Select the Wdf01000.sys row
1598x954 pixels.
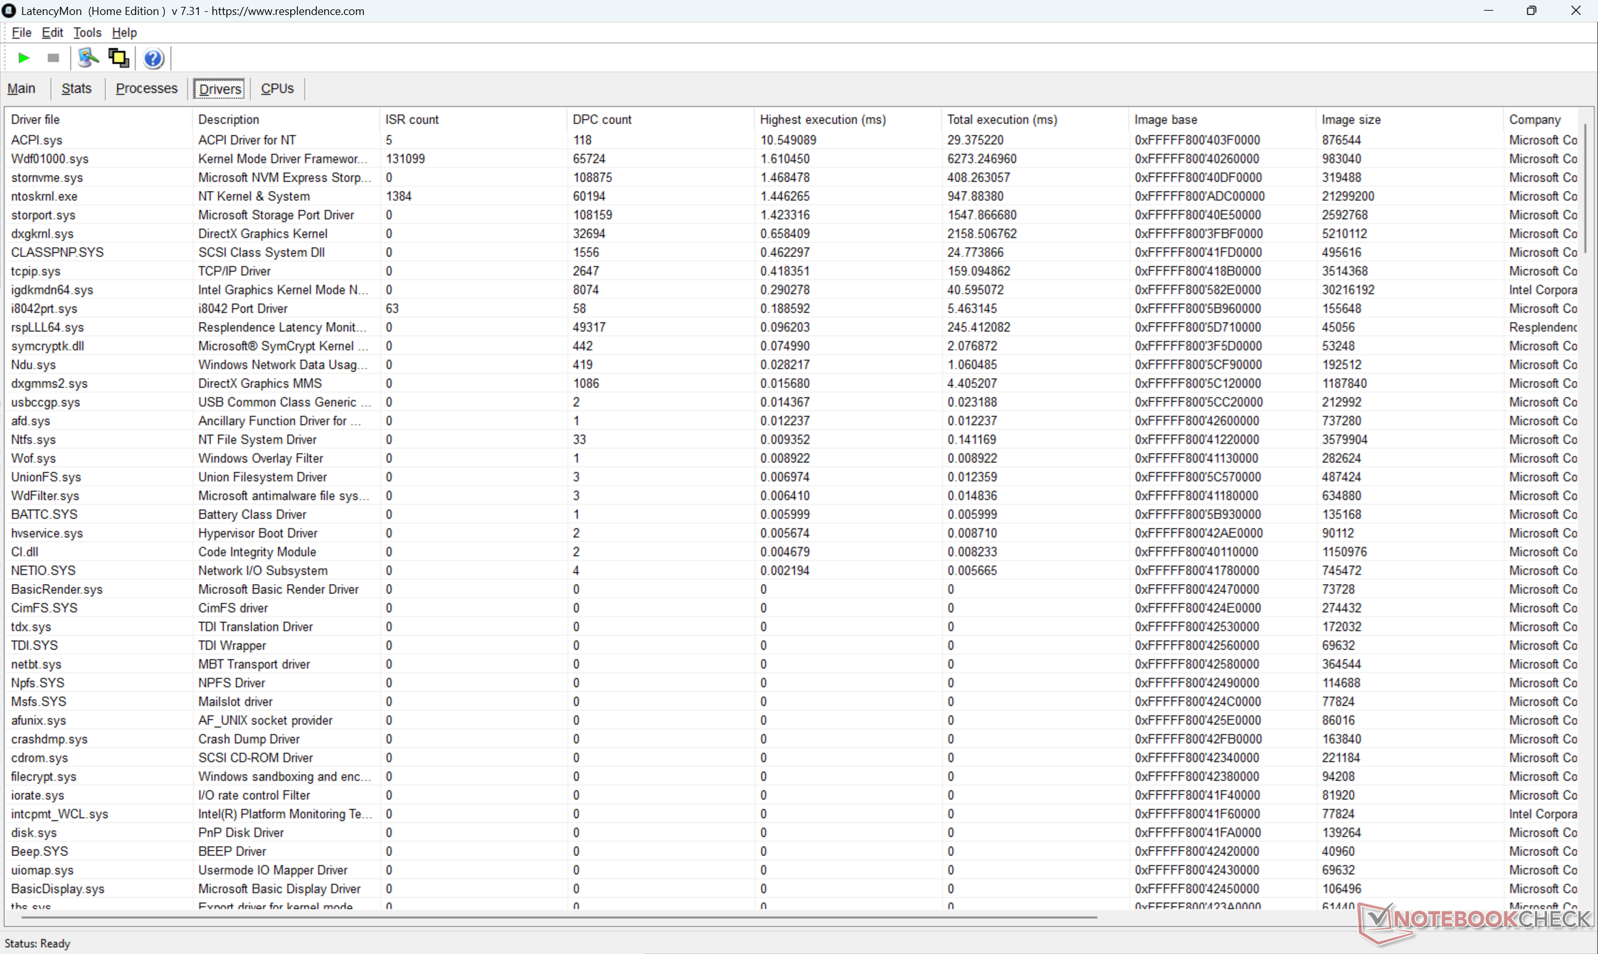[791, 158]
